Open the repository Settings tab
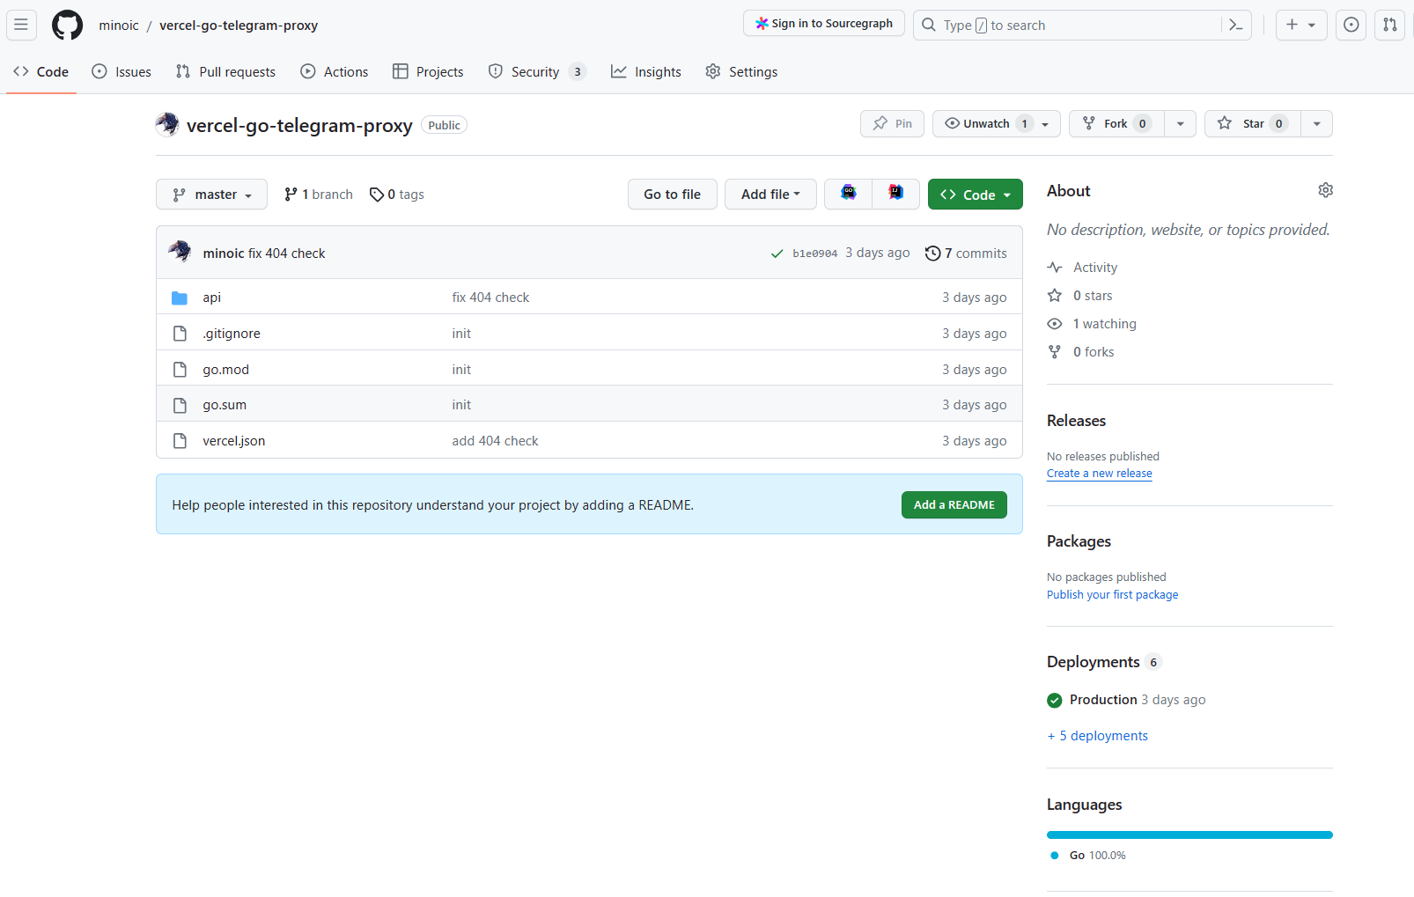Screen dimensions: 1414x897 pos(741,71)
